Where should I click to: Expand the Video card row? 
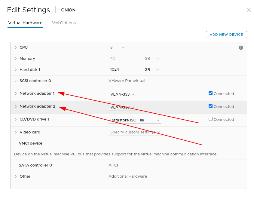point(16,132)
